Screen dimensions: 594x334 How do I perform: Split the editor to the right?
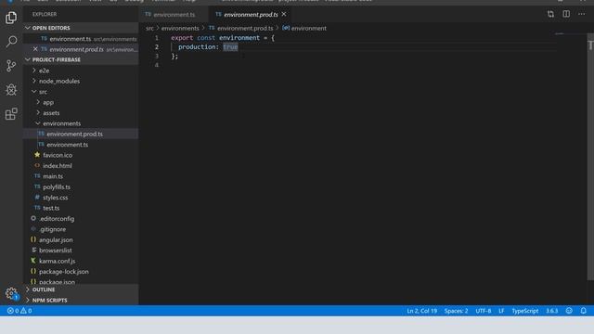point(566,14)
